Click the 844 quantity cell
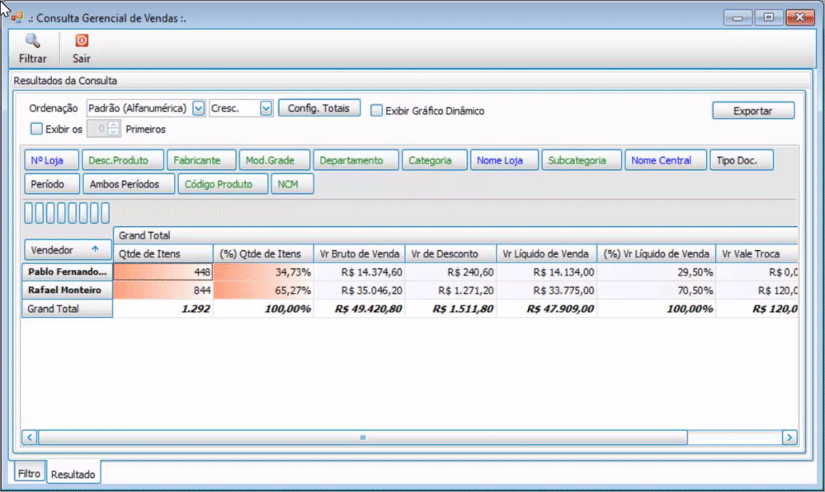Viewport: 825px width, 492px height. point(163,290)
